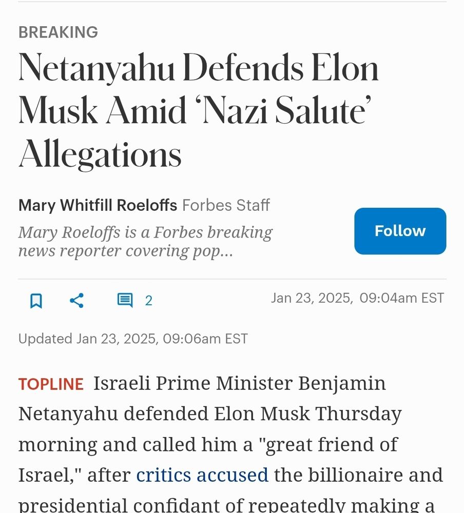Open Mary Whitfill Roeloffs author profile
Viewport: 464px width, 513px height.
[x=98, y=206]
